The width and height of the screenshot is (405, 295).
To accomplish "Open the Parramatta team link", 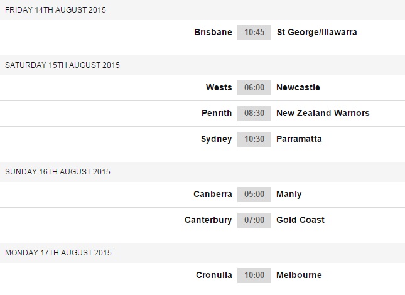I will (299, 139).
